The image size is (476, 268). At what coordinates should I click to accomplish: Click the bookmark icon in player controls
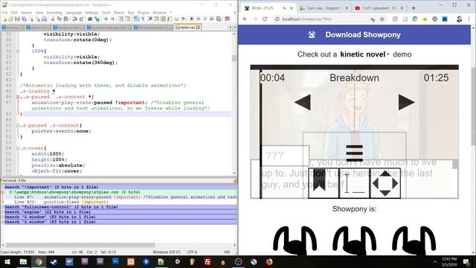(x=324, y=183)
